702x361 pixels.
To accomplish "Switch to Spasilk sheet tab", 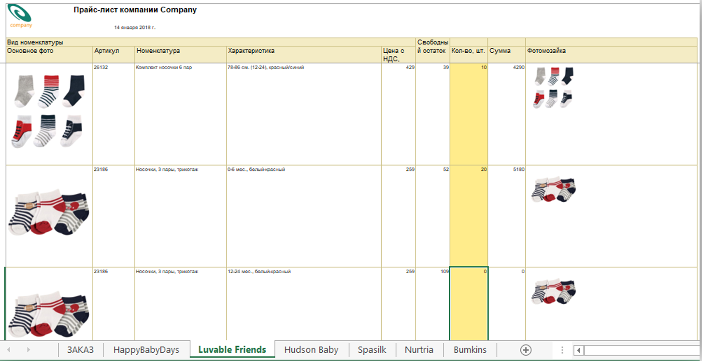I will coord(372,350).
